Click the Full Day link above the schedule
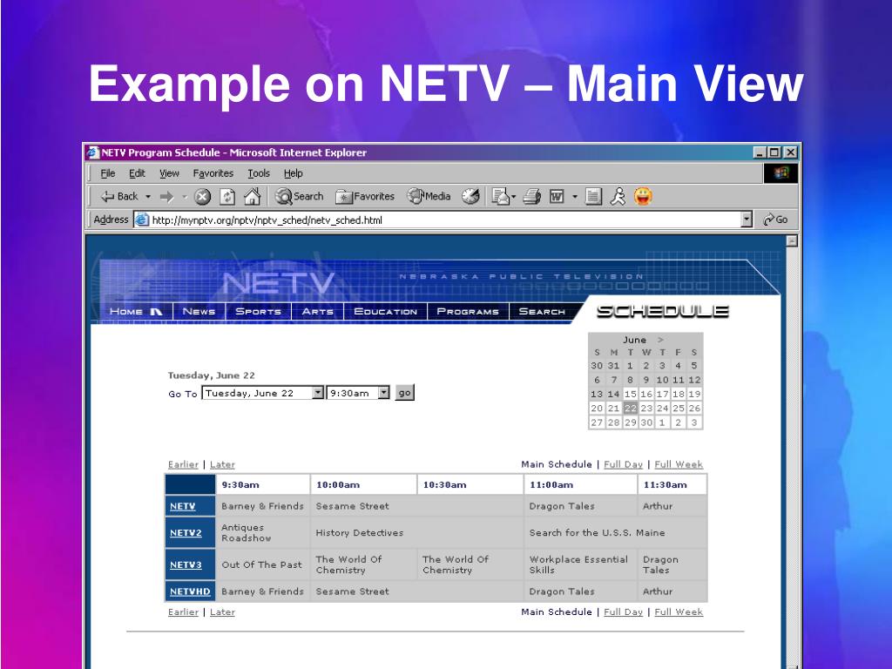The height and width of the screenshot is (669, 892). pos(623,465)
